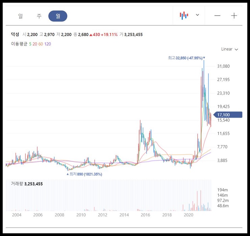
Task: Click the 거래량 3,253,455 volume label
Action: coord(27,184)
